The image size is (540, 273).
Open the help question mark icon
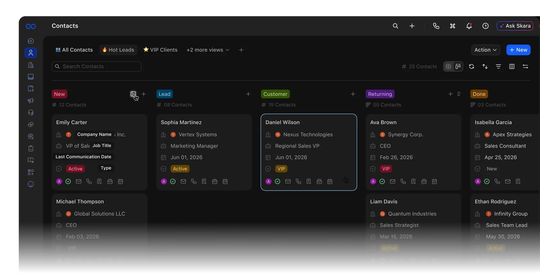click(485, 26)
